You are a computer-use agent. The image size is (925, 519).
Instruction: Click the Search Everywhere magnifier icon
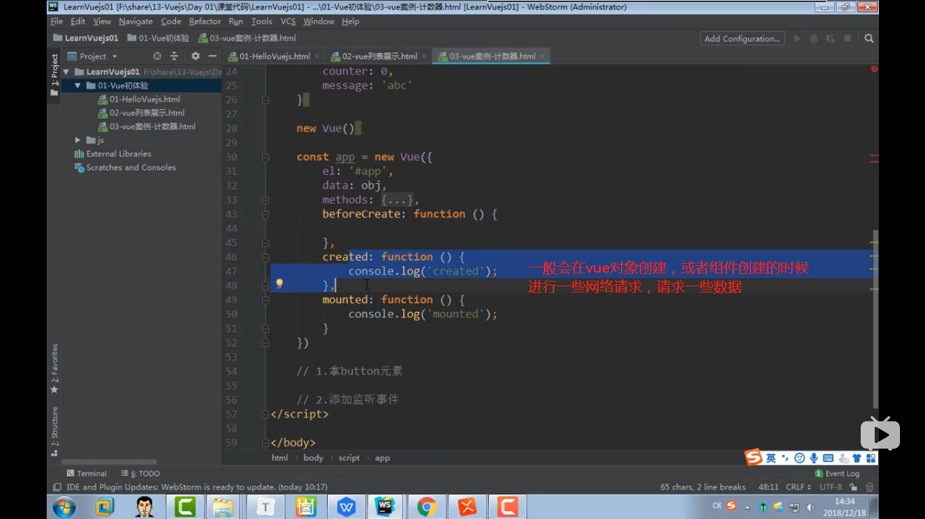click(869, 39)
